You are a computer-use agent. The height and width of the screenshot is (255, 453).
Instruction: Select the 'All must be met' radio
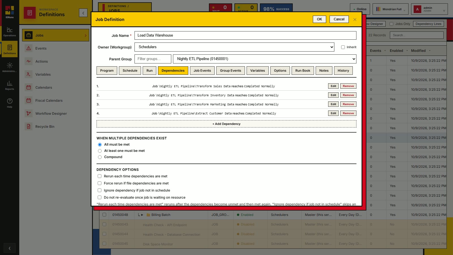click(x=100, y=144)
